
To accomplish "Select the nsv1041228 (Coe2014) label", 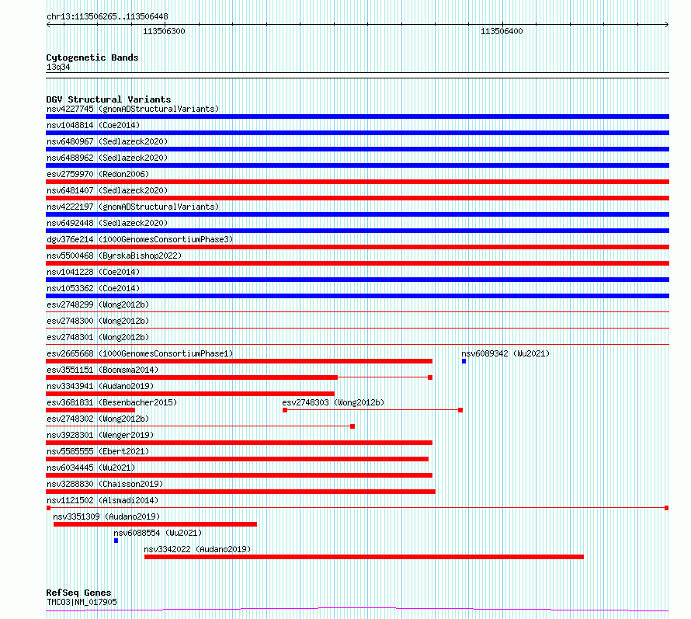I will click(93, 272).
